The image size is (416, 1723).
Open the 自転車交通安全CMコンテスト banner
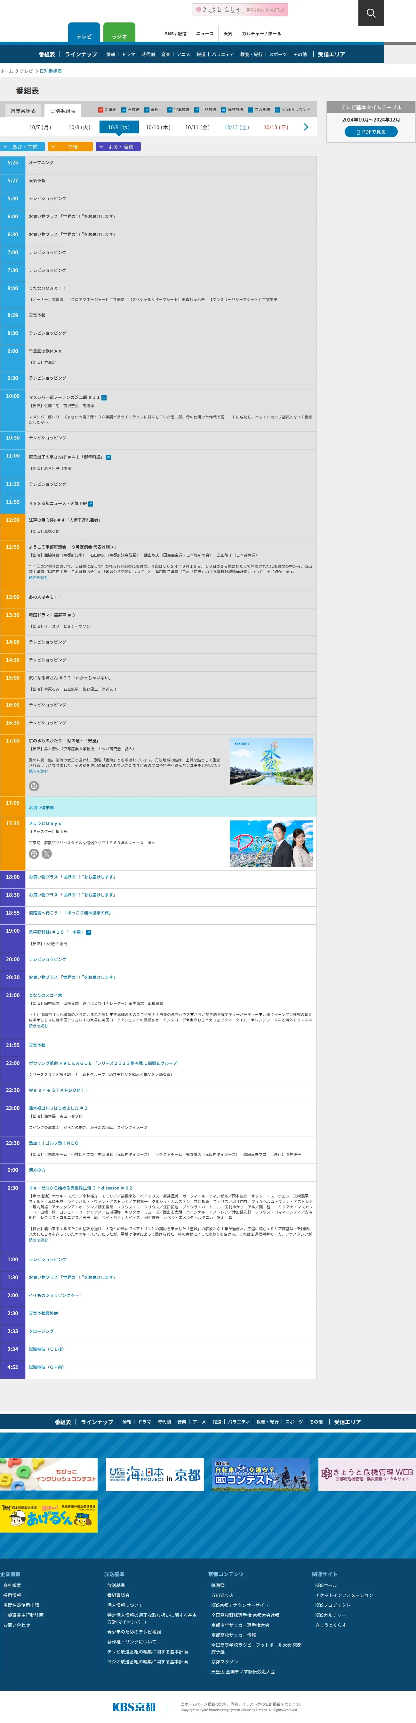pyautogui.click(x=260, y=1474)
